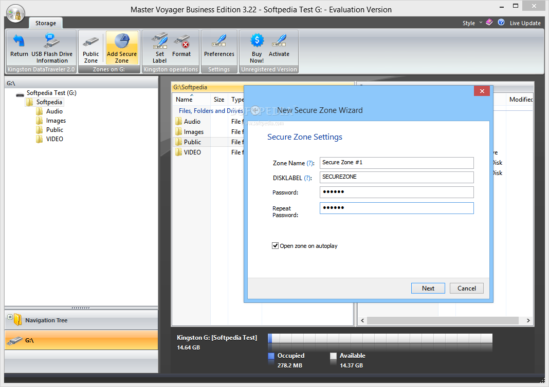
Task: Click Live Update in the title area
Action: point(525,23)
